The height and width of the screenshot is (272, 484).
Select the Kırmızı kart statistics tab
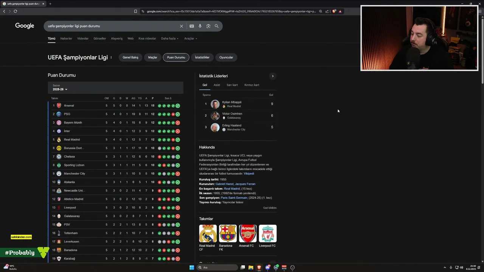252,85
